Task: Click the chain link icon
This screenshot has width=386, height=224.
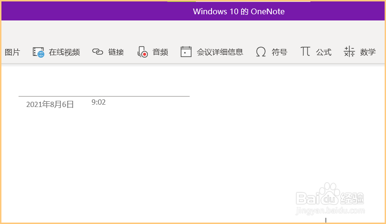Action: pyautogui.click(x=97, y=52)
